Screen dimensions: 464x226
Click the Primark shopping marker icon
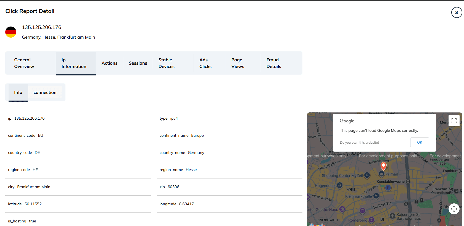(382, 174)
